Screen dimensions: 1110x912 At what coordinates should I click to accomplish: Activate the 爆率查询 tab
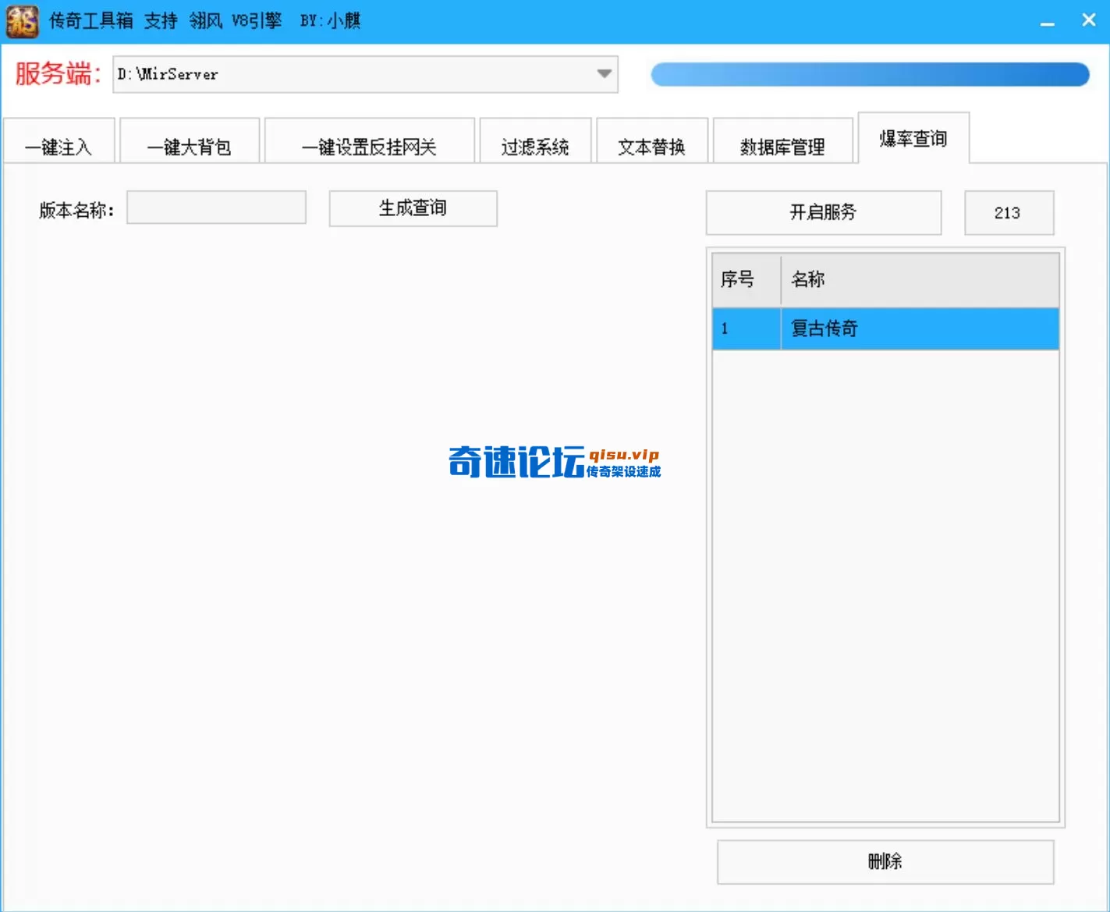[x=913, y=139]
